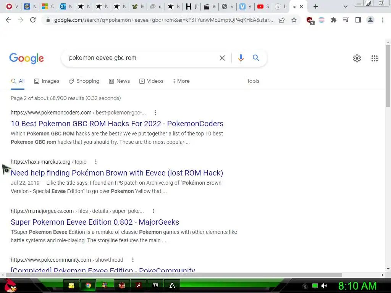Switch to the Microsoft logo tab
This screenshot has height=293, width=391.
(x=47, y=6)
